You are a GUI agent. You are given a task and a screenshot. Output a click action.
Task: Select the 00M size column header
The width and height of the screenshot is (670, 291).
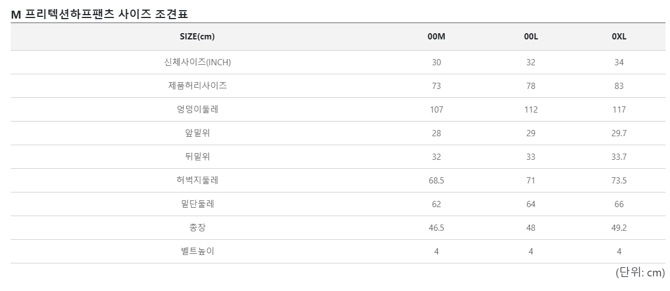[x=436, y=37]
